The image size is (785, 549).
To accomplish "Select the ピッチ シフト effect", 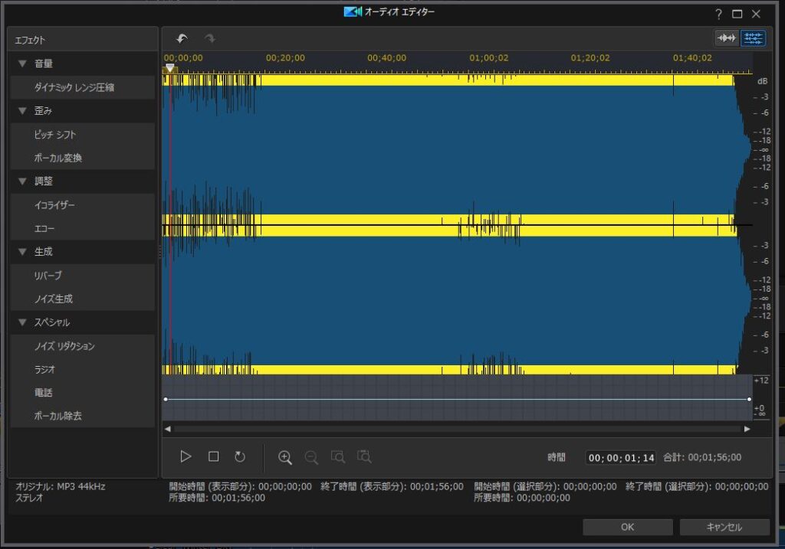I will click(83, 135).
